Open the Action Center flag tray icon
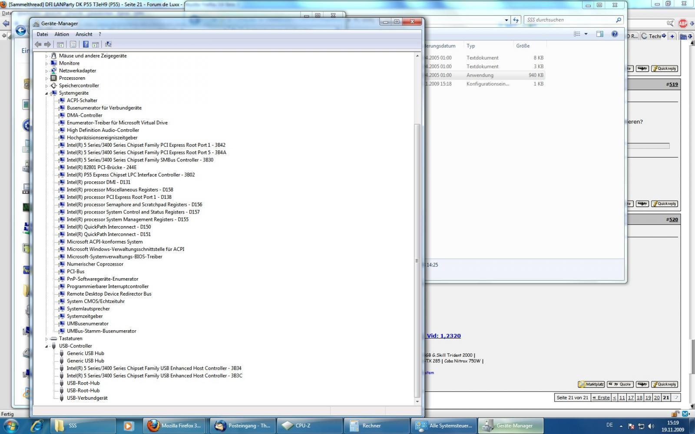Screen dimensions: 695x434 631,426
